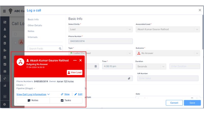Open the hamburger menu in top bar
Viewport: 204px width, 114px height.
pos(4,11)
